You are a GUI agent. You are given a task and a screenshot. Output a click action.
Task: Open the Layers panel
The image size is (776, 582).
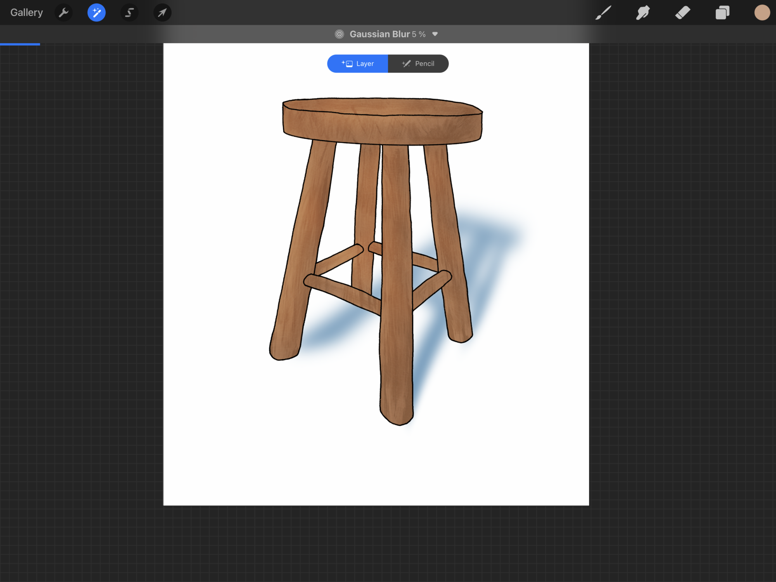click(722, 13)
